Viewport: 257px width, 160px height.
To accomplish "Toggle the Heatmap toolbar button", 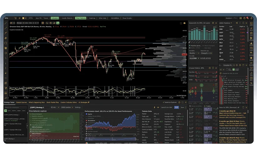I will pos(92,18).
